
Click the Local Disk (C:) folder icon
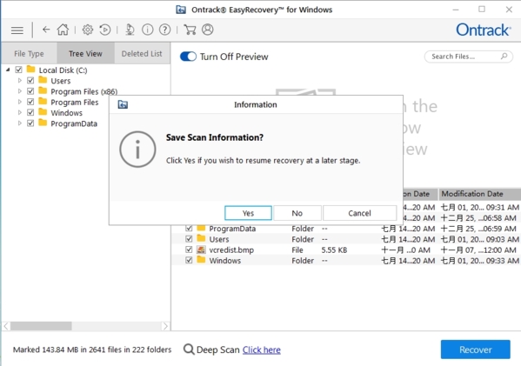point(31,70)
